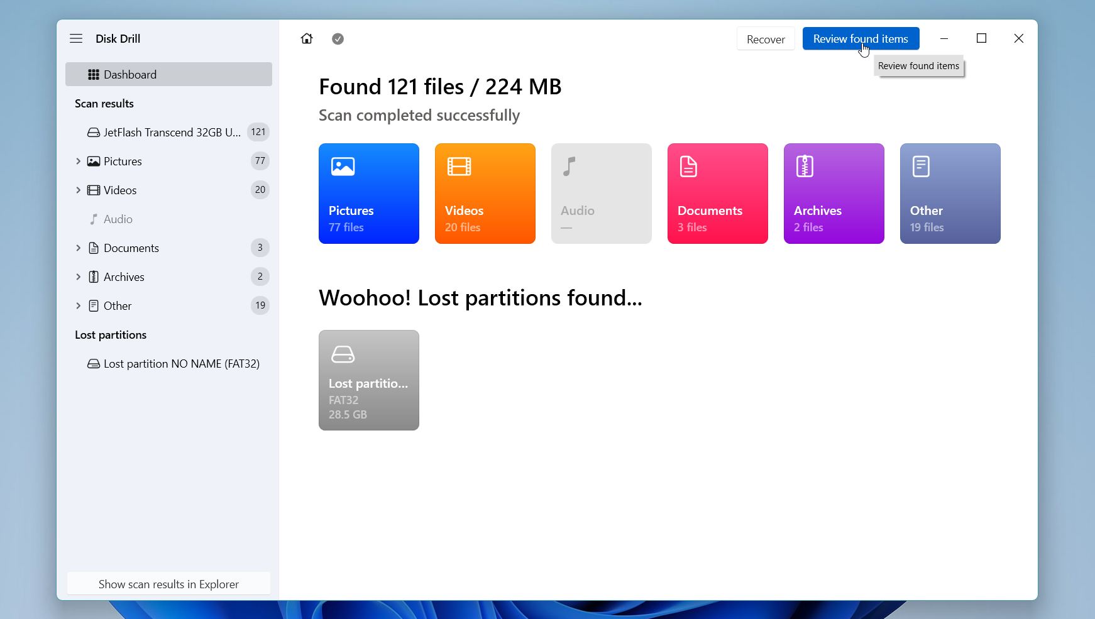Click the "Scan results" sidebar heading
The image size is (1095, 619).
(104, 104)
